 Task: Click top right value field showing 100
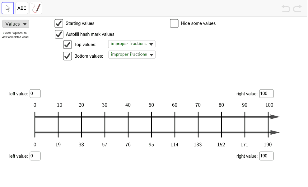(266, 93)
